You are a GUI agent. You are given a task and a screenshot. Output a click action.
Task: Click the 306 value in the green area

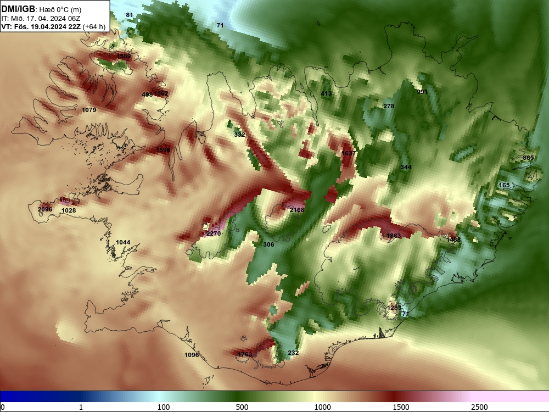click(268, 244)
